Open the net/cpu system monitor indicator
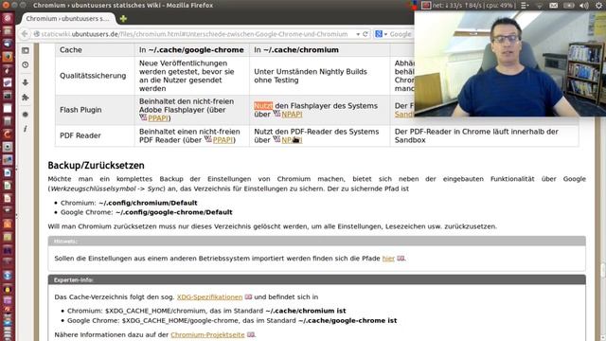Image resolution: width=606 pixels, height=341 pixels. [x=473, y=6]
